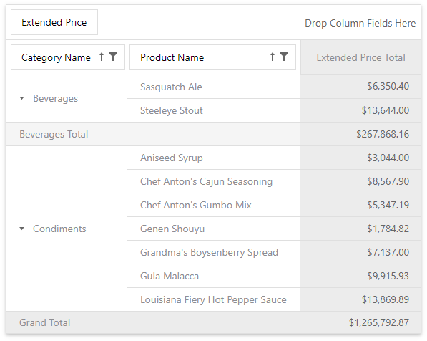Select the Steeleye Stout product row
Image resolution: width=427 pixels, height=341 pixels.
(213, 110)
